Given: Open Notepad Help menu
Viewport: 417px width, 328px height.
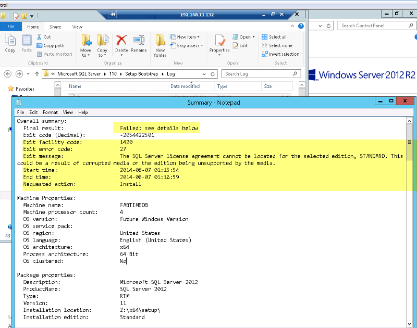Looking at the screenshot, I should (83, 112).
